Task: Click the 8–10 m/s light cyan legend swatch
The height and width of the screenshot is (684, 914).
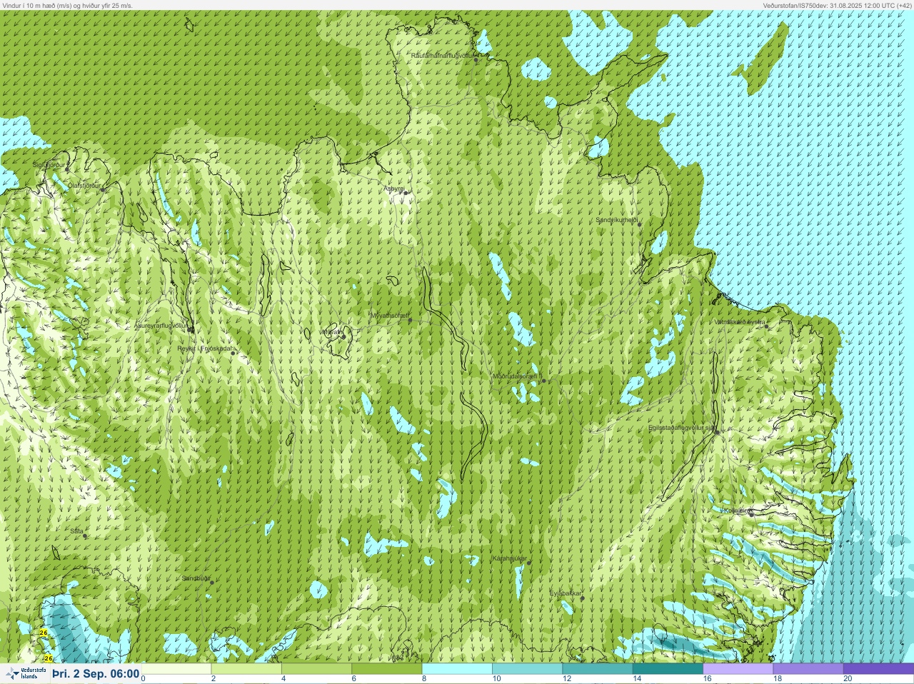Action: [457, 669]
